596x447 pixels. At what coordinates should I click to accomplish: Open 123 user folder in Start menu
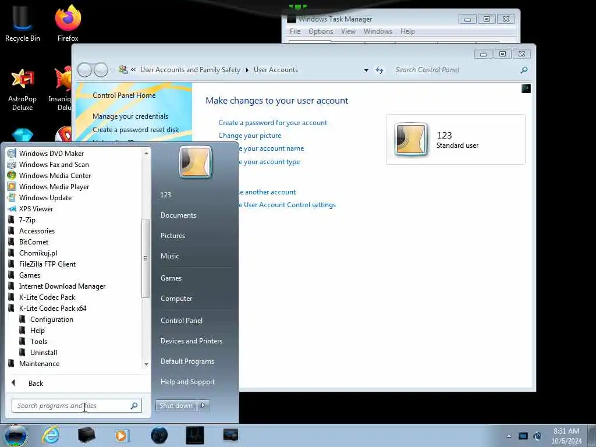pyautogui.click(x=166, y=194)
